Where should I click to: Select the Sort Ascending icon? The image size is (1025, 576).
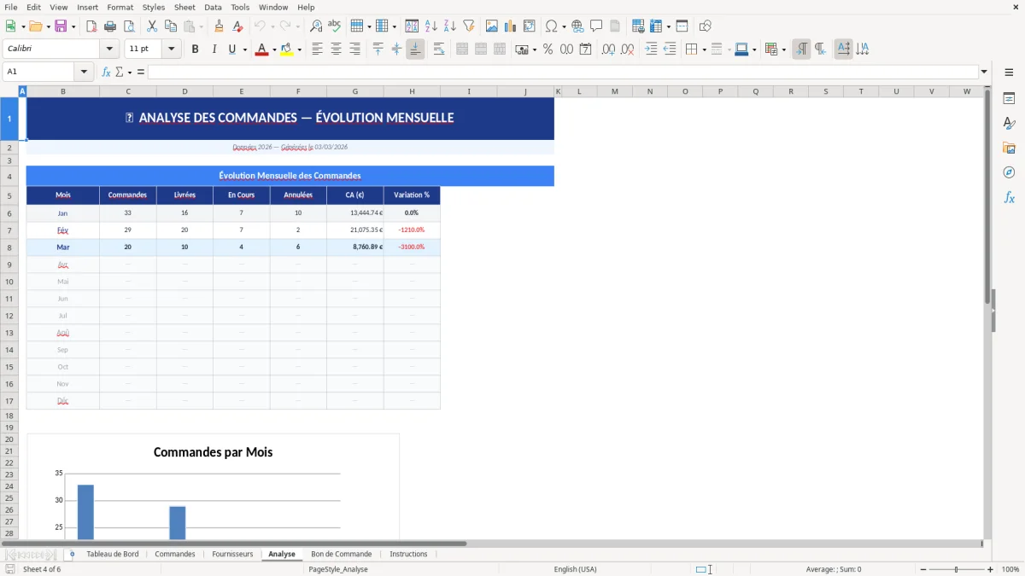click(430, 26)
